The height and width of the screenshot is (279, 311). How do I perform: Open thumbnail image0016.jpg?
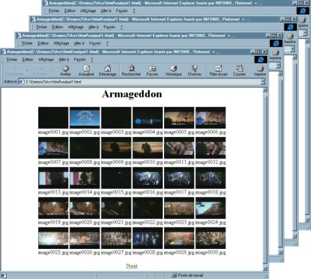(x=148, y=178)
